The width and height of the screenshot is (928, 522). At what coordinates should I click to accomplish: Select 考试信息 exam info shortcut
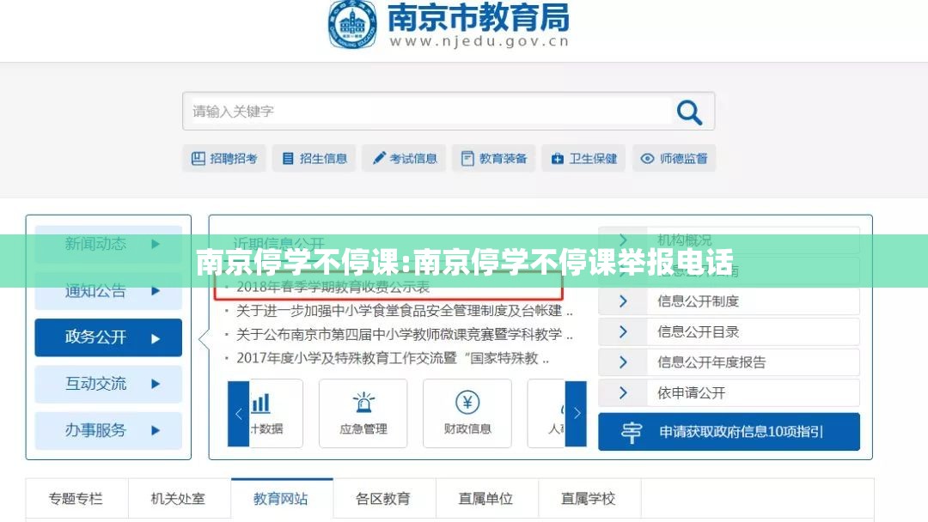(x=405, y=158)
